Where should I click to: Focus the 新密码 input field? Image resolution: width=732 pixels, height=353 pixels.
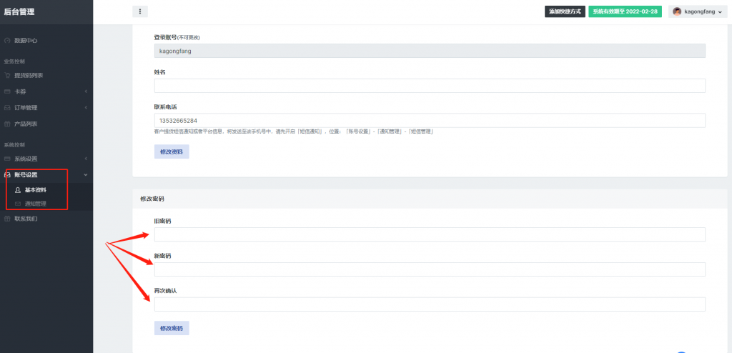pos(430,269)
